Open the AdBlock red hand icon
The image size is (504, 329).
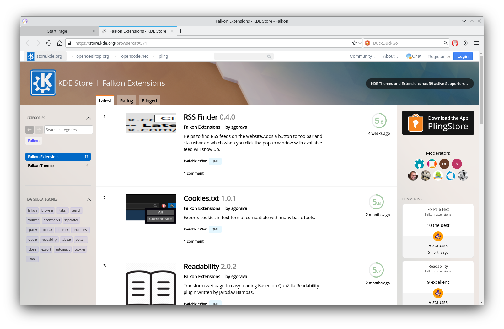[x=455, y=43]
